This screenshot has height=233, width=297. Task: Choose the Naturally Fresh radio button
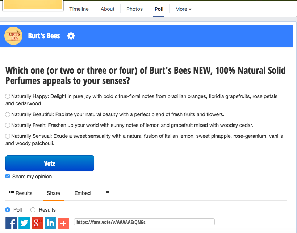8,125
